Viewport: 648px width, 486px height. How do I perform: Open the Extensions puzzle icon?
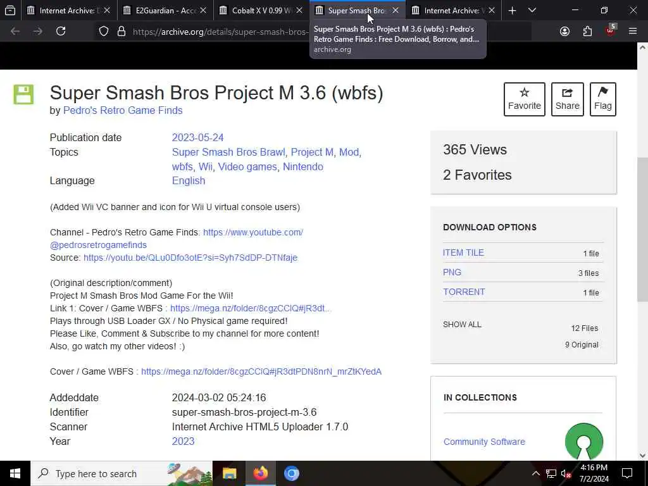[587, 32]
